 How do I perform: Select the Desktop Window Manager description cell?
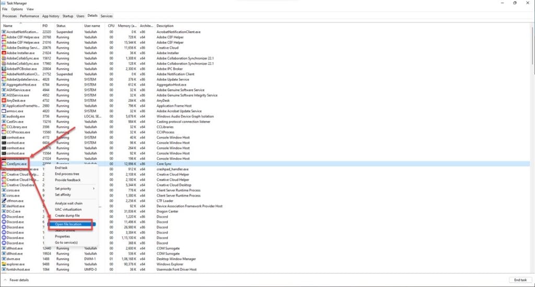(176, 259)
